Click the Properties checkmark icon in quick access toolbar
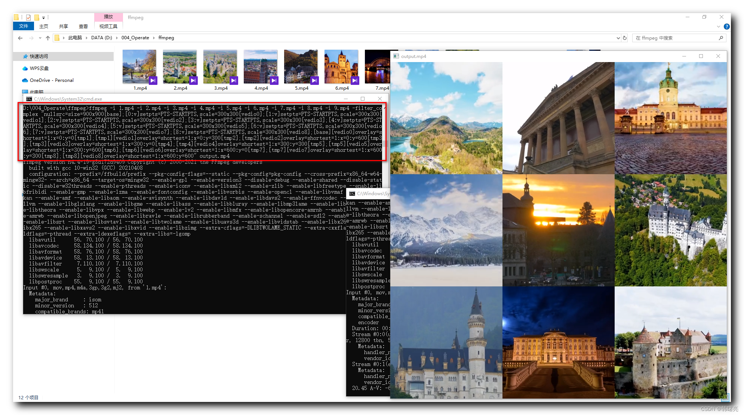The width and height of the screenshot is (744, 415). tap(28, 17)
